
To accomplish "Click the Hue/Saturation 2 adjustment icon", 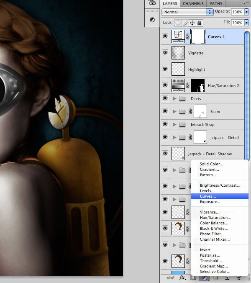I will [x=178, y=85].
